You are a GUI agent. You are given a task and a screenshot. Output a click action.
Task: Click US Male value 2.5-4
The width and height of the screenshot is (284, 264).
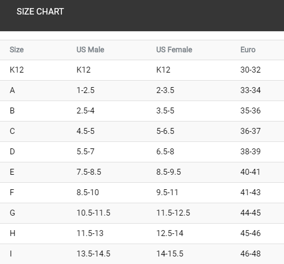(86, 111)
